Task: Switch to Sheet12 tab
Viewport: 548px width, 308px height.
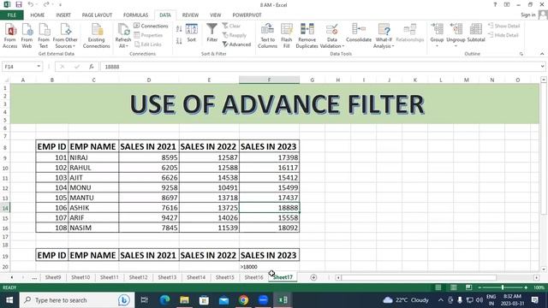Action: click(138, 277)
